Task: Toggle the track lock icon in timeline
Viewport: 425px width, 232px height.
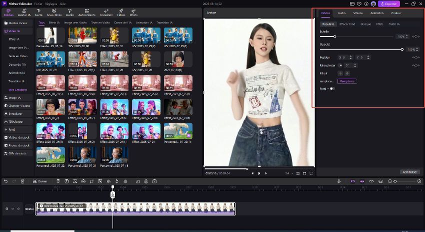Action: (7, 209)
